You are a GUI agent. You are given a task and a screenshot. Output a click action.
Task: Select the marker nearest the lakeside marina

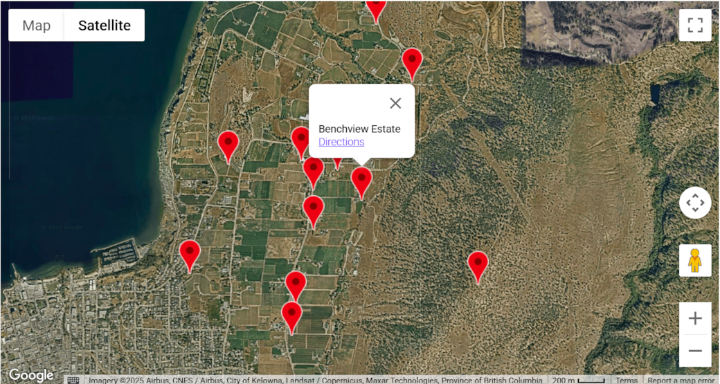190,257
